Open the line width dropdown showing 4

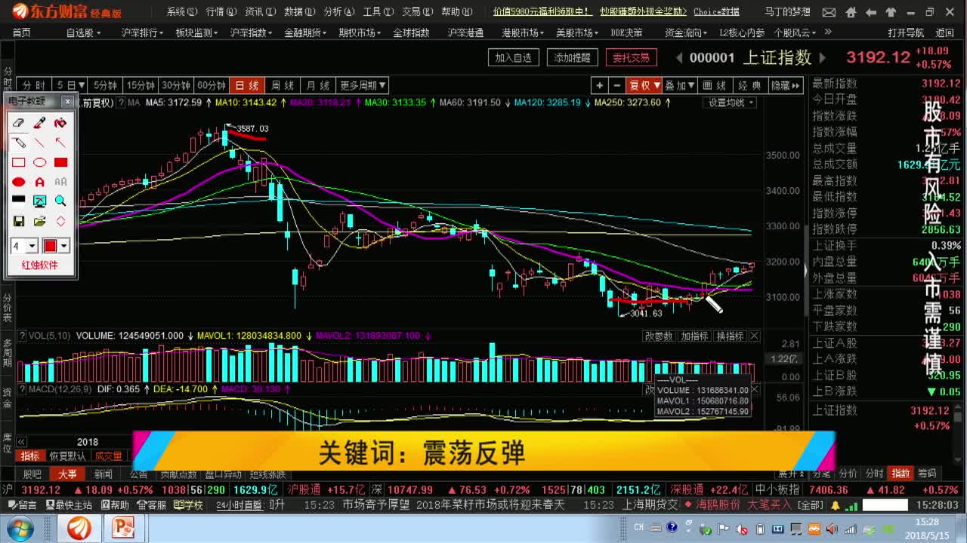click(23, 244)
